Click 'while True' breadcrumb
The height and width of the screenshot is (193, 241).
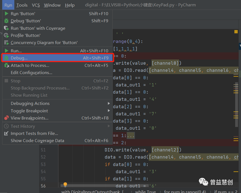(145, 192)
